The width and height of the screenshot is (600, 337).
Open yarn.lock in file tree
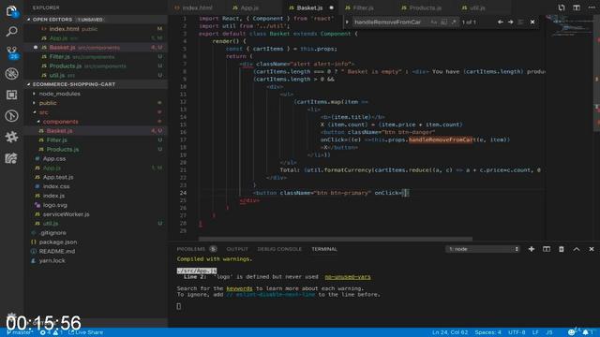tap(52, 260)
